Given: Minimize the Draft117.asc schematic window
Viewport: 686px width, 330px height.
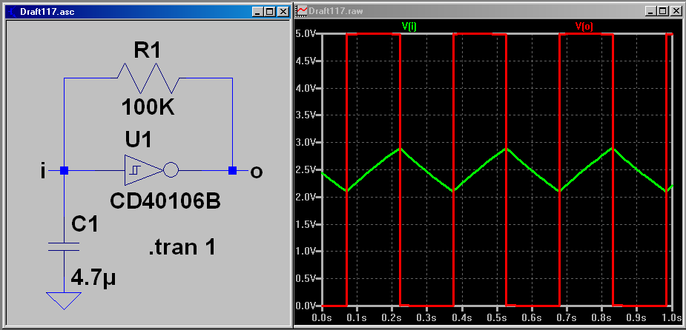Looking at the screenshot, I should pyautogui.click(x=258, y=12).
